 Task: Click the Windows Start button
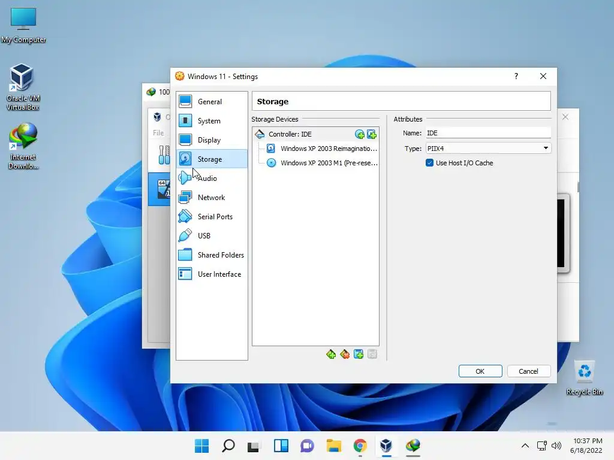pos(202,446)
